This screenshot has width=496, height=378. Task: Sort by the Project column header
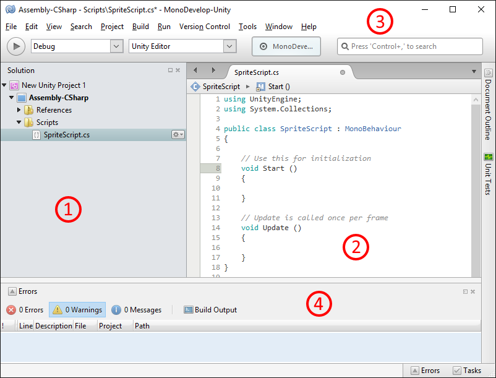click(114, 326)
